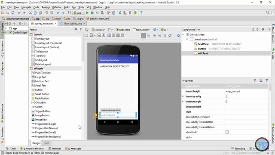Select button node in Component Tree

(x=202, y=49)
